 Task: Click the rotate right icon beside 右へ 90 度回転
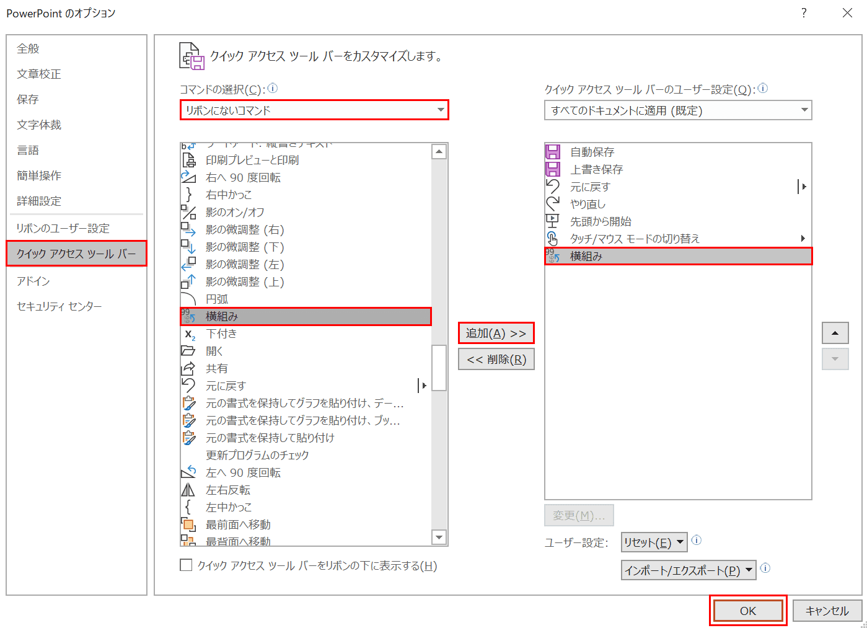click(x=188, y=177)
